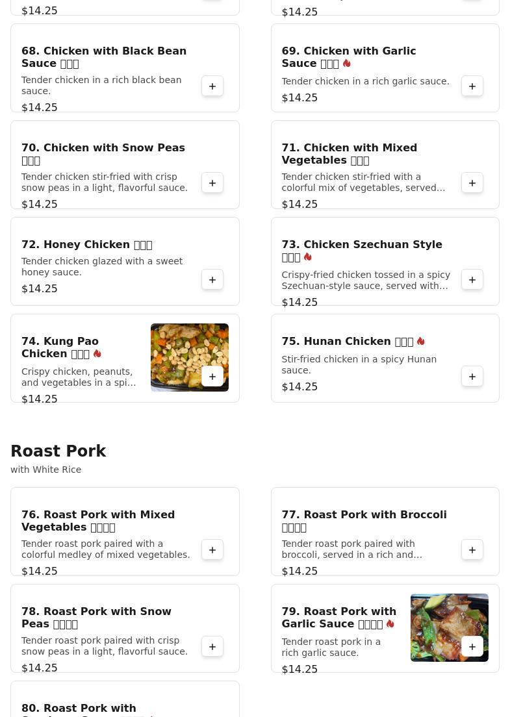Image resolution: width=510 pixels, height=717 pixels.
Task: Add Roast Pork with Garlic Sauce via plus
Action: pos(472,647)
